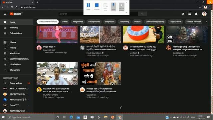Go to Home in sidebar
The height and width of the screenshot is (120, 213).
(x=17, y=22)
